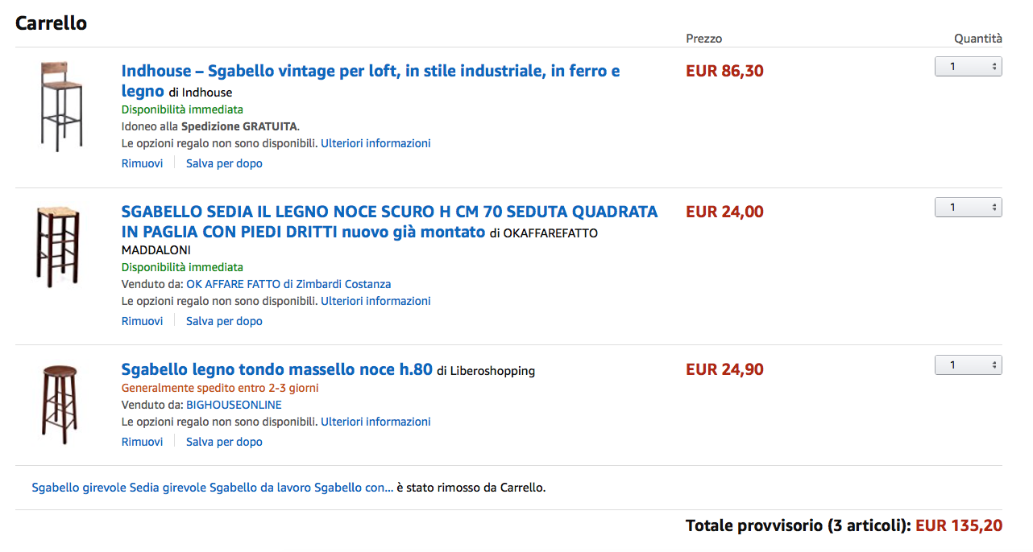The image size is (1033, 552).
Task: Remove the round walnut stool with Rimuovi
Action: [x=142, y=442]
